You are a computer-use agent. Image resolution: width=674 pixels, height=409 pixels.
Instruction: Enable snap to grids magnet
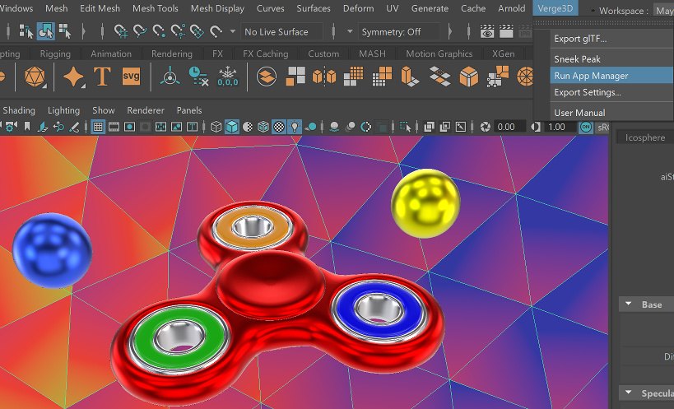[121, 31]
